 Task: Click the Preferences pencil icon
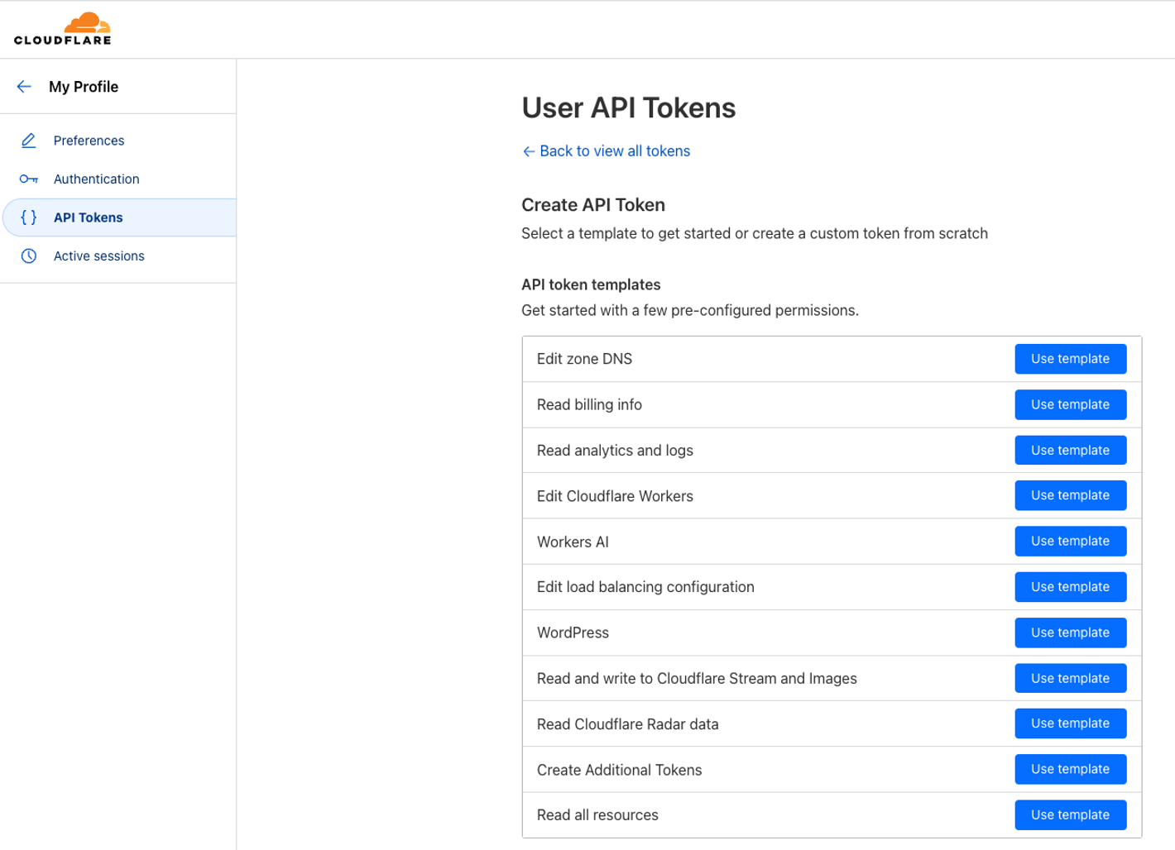click(x=29, y=141)
